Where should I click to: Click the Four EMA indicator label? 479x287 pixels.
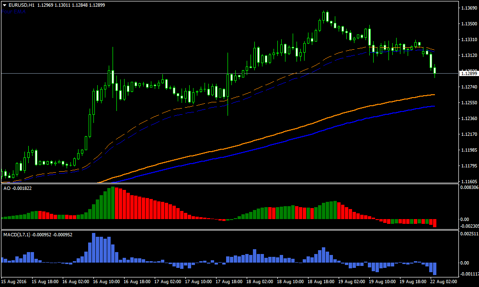click(14, 11)
